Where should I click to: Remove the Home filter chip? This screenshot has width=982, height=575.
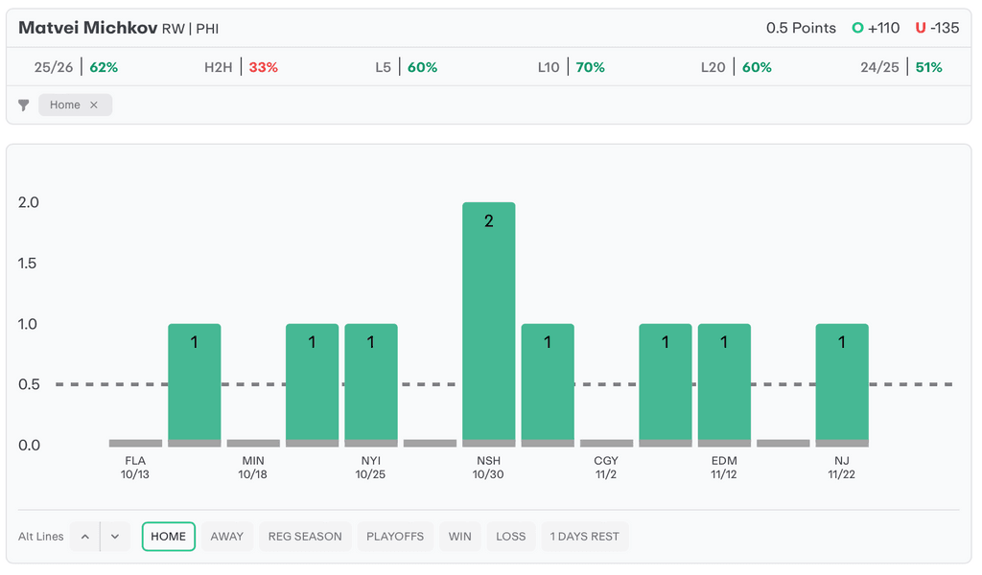pyautogui.click(x=94, y=105)
